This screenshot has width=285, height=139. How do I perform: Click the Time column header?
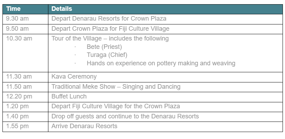point(13,9)
